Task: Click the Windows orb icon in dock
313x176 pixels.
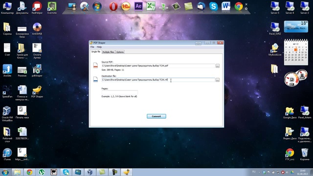Action: click(97, 6)
